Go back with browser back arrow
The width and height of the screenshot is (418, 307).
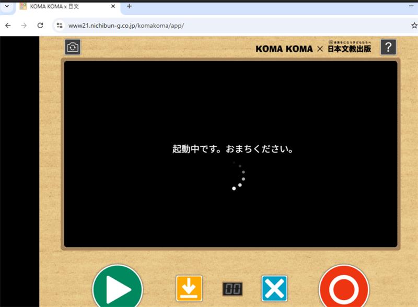click(8, 26)
